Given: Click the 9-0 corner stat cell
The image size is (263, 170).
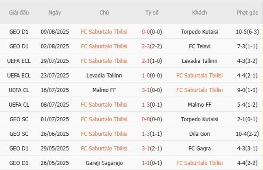Looking at the screenshot, I should click(x=247, y=90).
